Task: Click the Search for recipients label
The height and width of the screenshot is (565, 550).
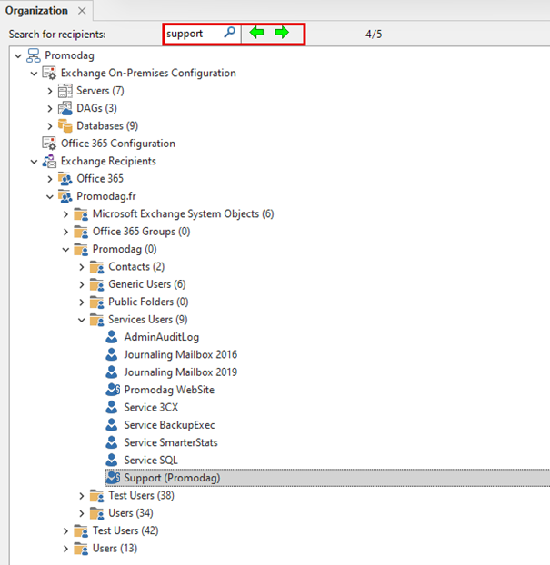Action: coord(57,35)
